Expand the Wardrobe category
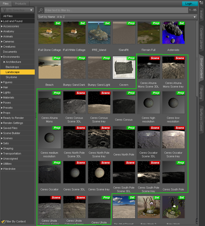205x226 pixels. pos(2,169)
